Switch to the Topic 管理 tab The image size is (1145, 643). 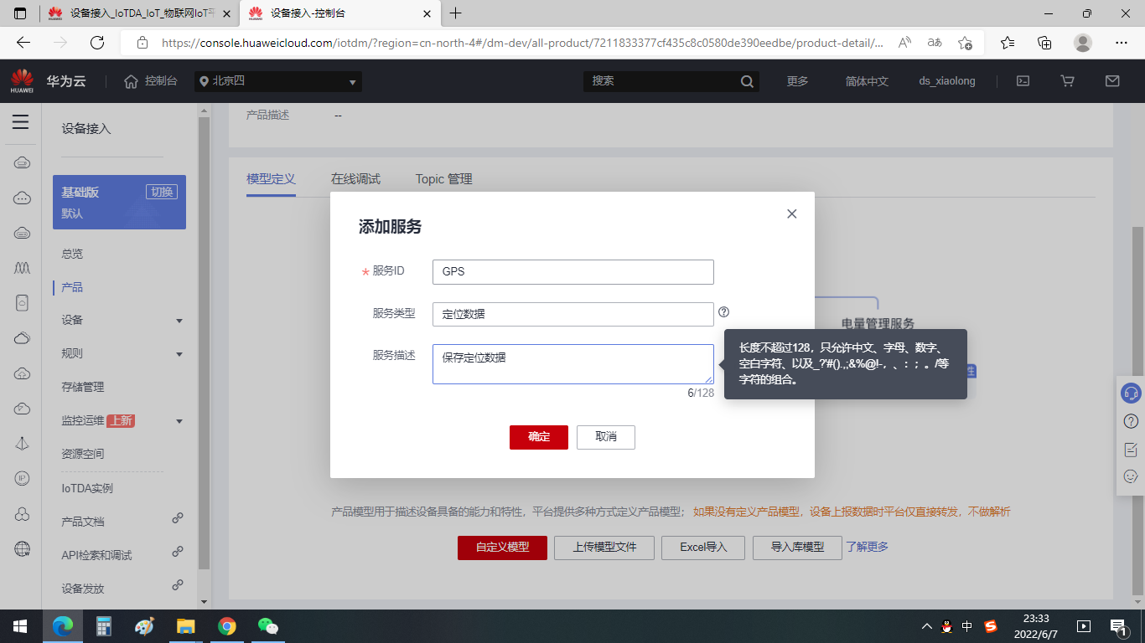444,179
